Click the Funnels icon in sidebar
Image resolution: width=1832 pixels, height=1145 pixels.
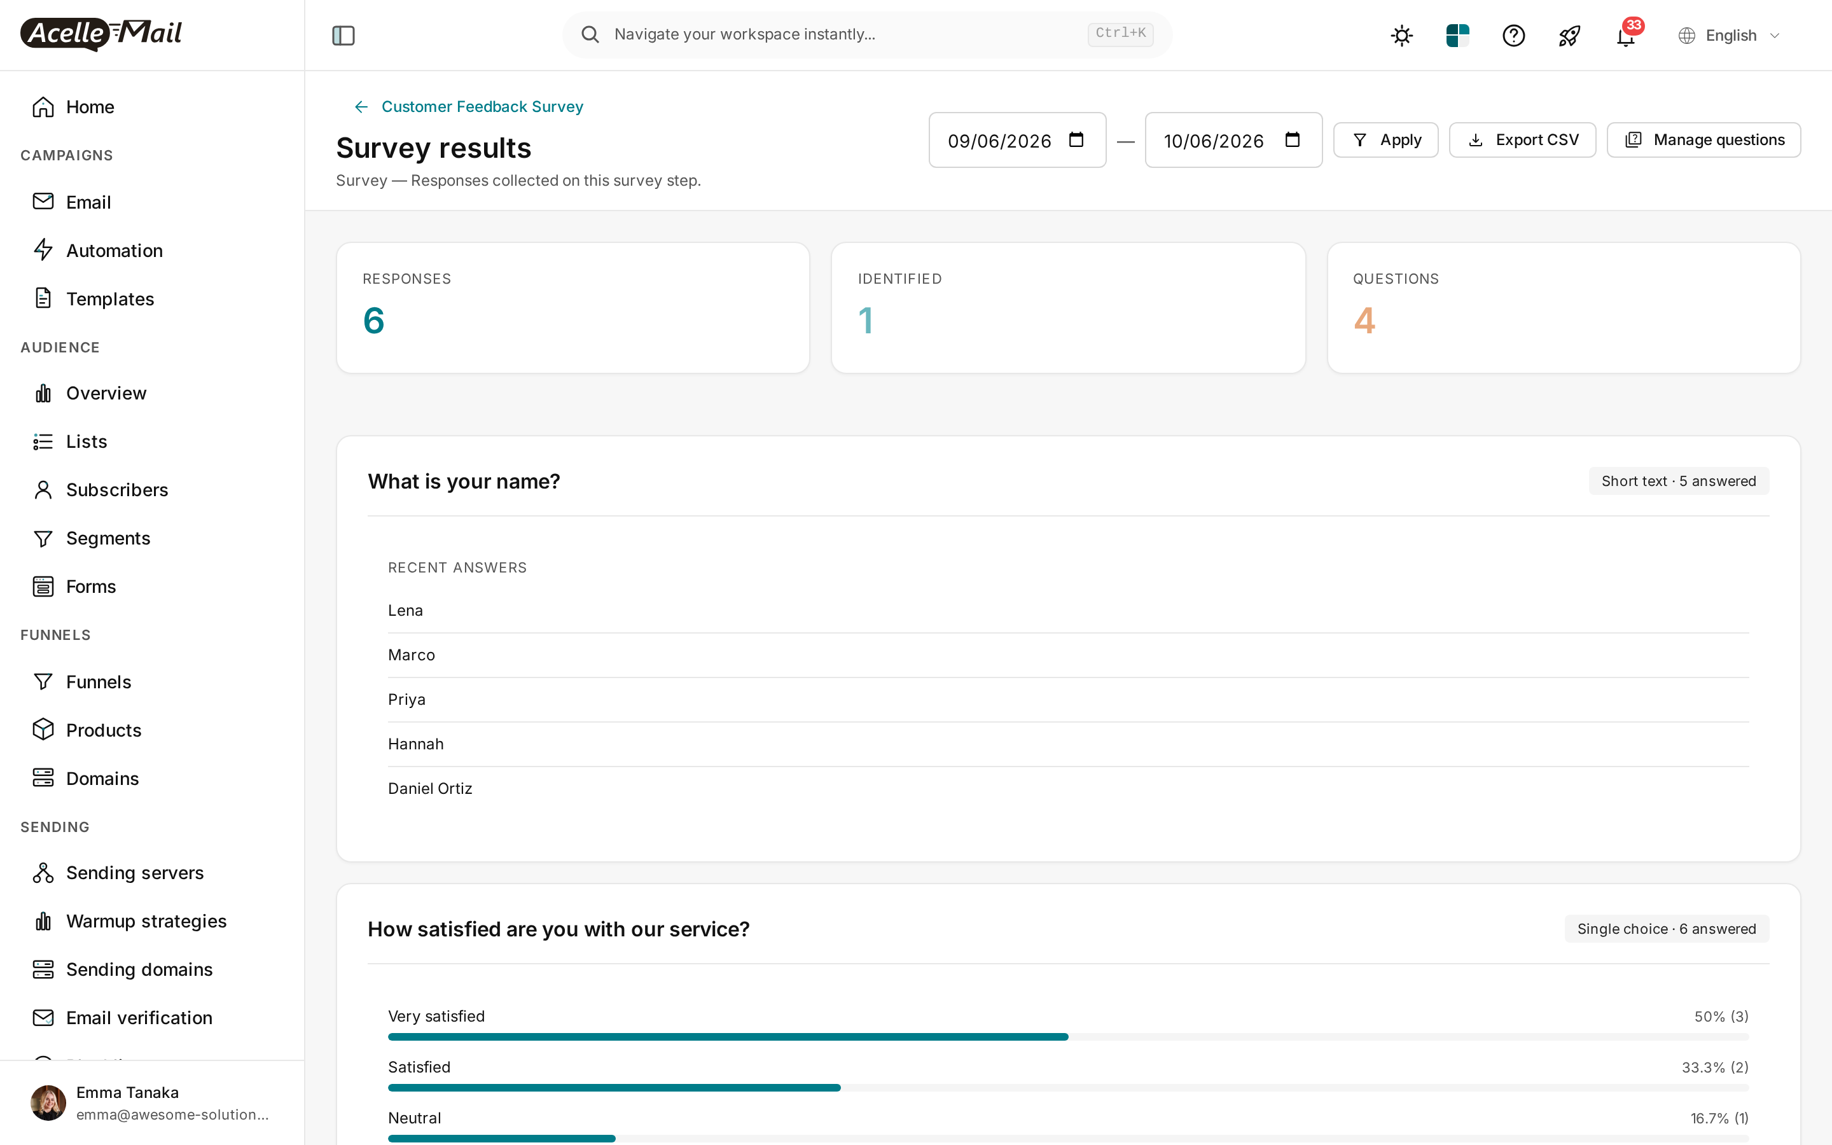coord(43,683)
